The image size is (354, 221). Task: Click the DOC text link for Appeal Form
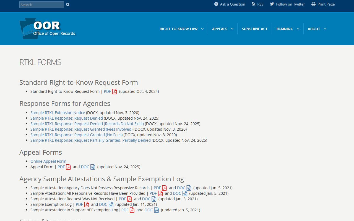(85, 167)
